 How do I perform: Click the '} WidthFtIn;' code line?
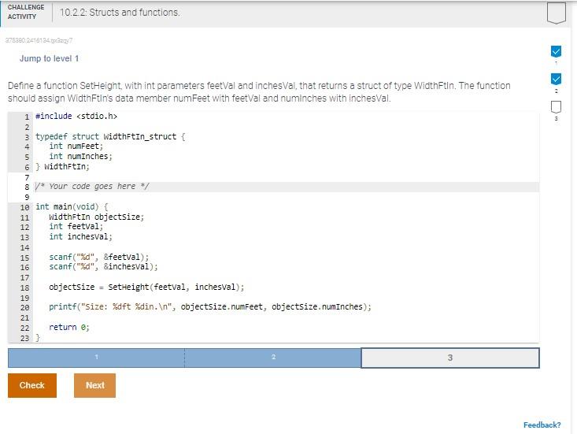pos(62,167)
